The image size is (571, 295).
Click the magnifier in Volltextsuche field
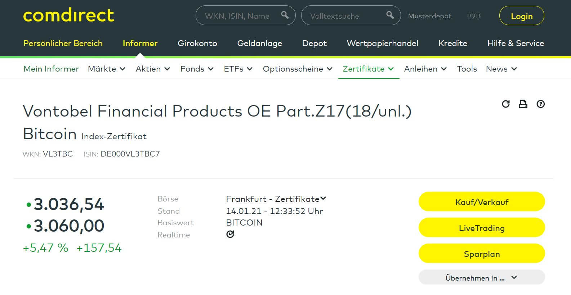tap(390, 15)
